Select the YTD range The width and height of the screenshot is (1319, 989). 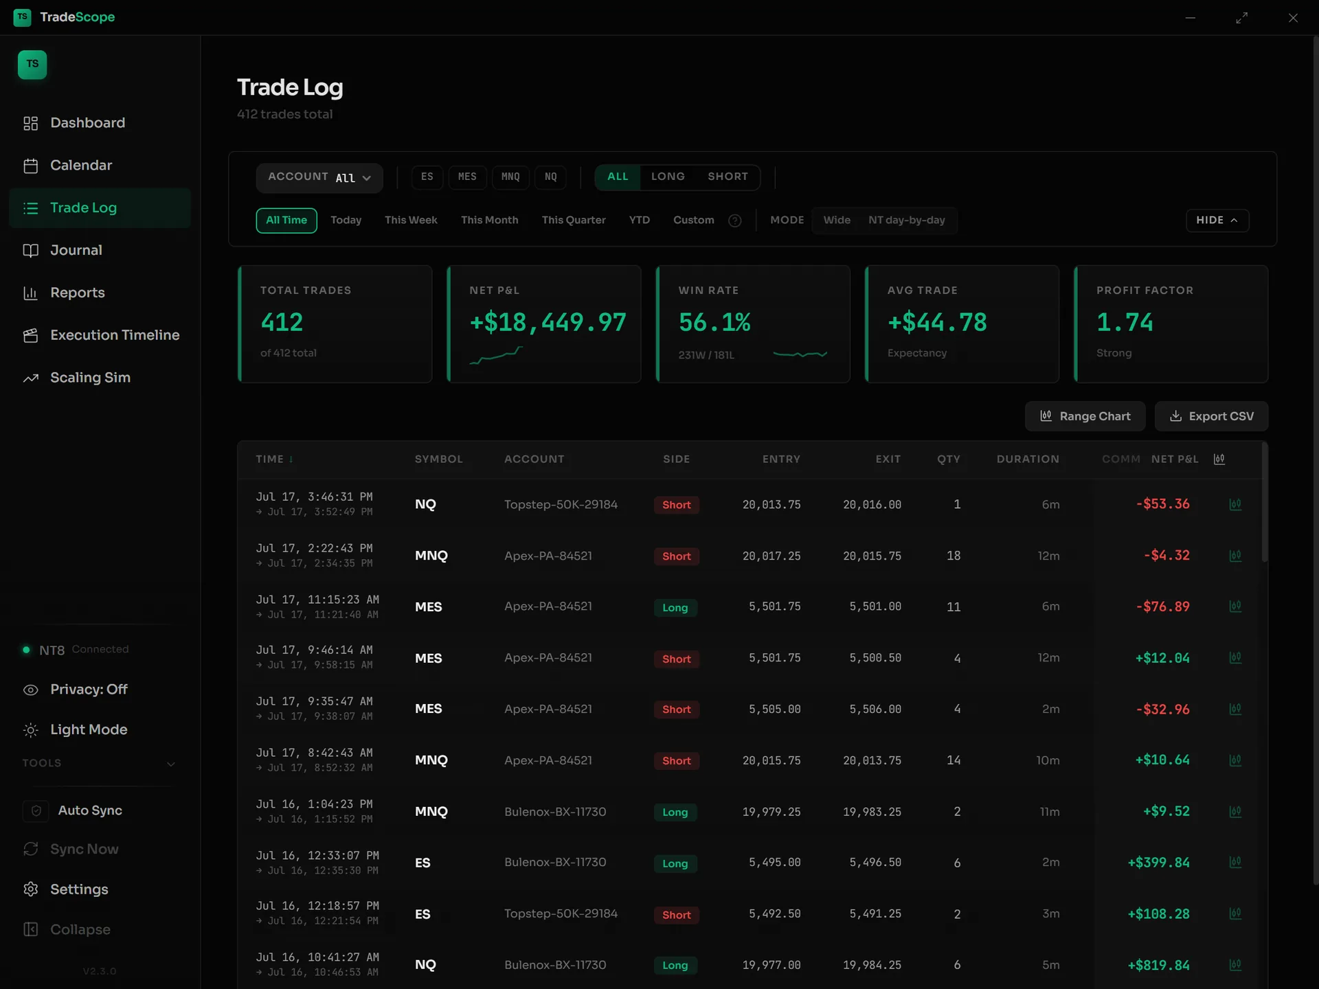tap(640, 220)
